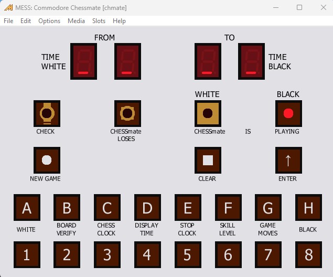
Task: Select key G for Game Moves
Action: point(268,207)
